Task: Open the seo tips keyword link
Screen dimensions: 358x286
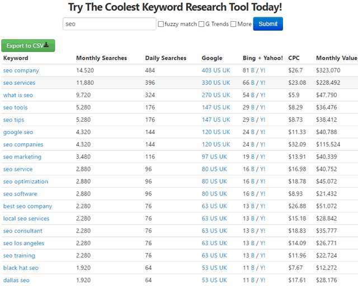Action: (13, 120)
